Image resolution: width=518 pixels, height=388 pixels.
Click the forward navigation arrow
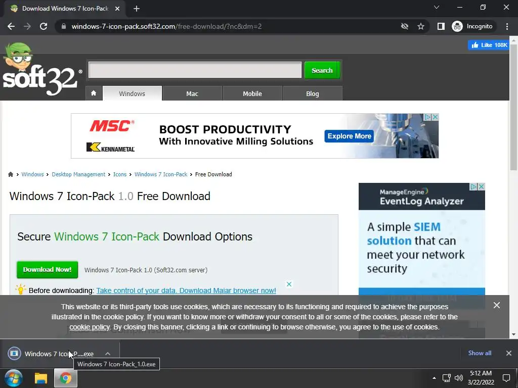[x=27, y=26]
